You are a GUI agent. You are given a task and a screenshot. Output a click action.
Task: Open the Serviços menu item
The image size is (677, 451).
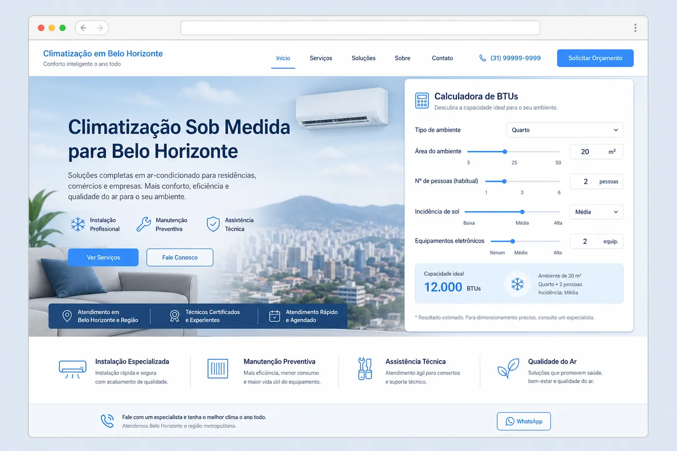pyautogui.click(x=321, y=58)
